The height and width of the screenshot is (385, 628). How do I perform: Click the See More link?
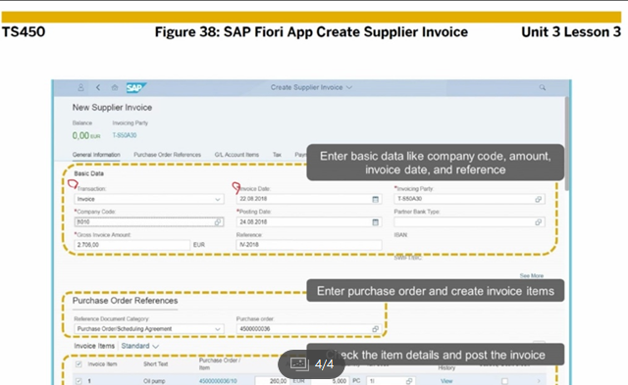(x=532, y=275)
